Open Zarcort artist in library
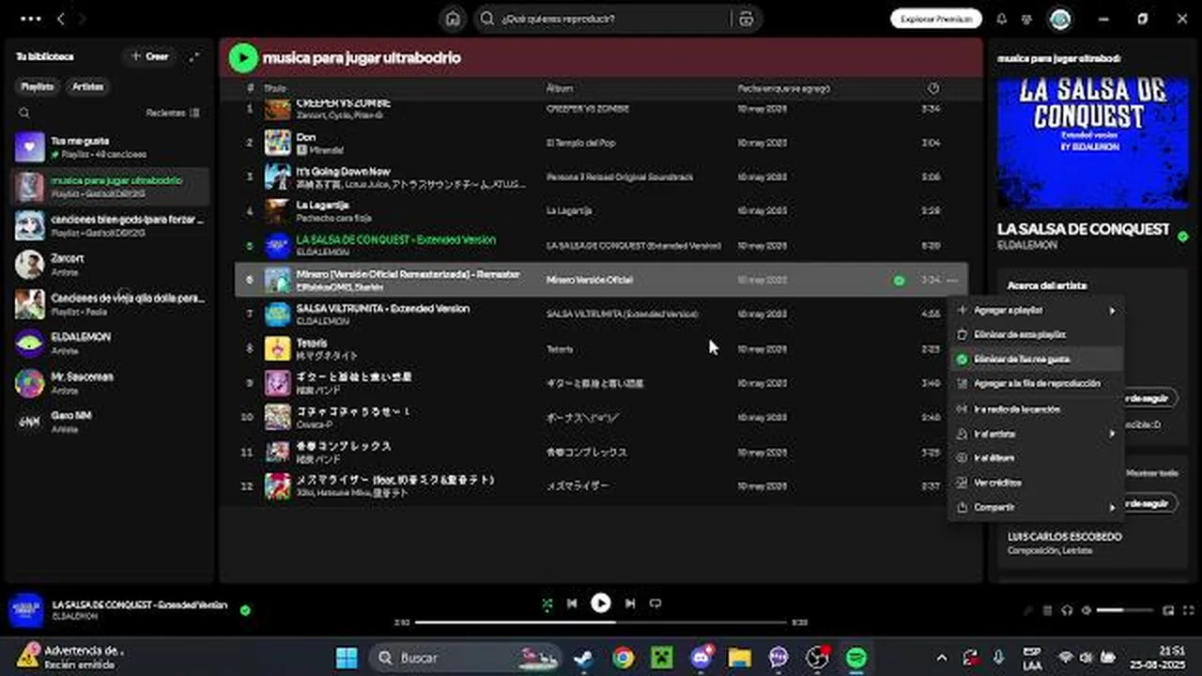The height and width of the screenshot is (676, 1202). (x=111, y=265)
